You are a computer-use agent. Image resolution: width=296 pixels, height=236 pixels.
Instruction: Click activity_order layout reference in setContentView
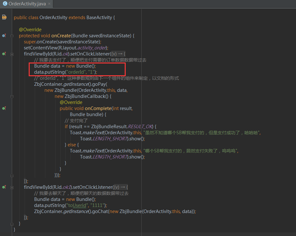pyautogui.click(x=91, y=48)
